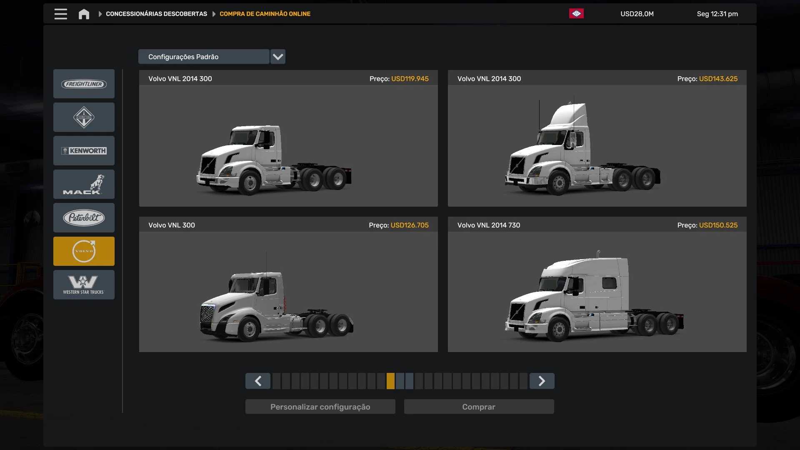800x450 pixels.
Task: Click the Volvo brand logo
Action: (x=84, y=251)
